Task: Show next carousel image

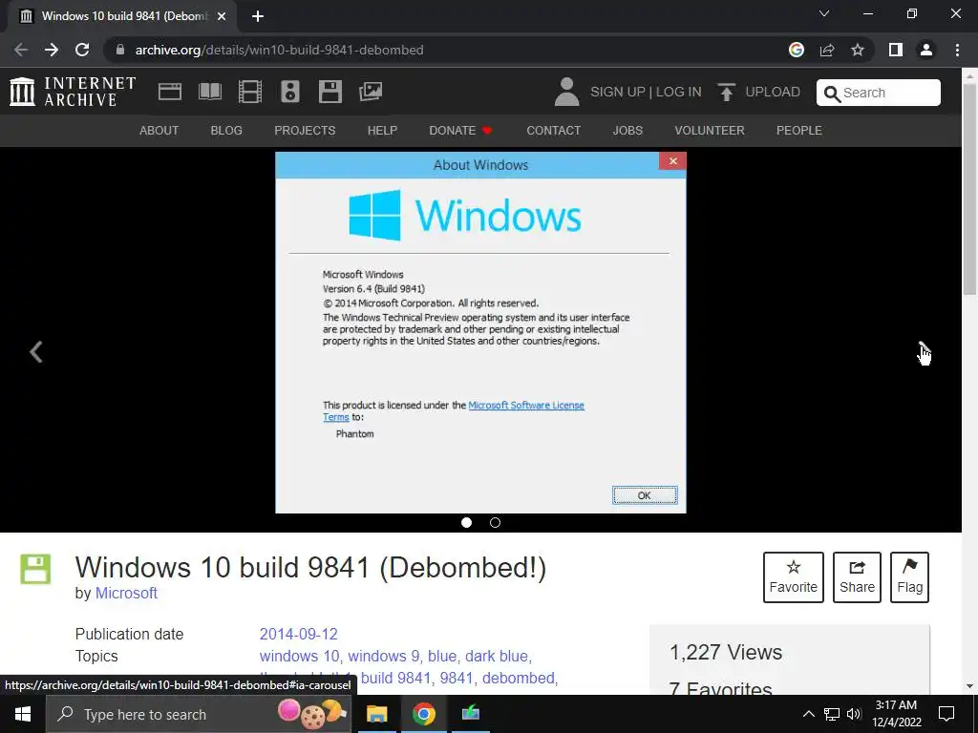Action: [x=925, y=351]
